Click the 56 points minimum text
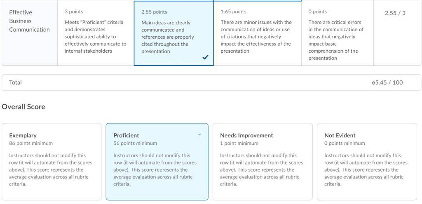This screenshot has width=422, height=204. 135,143
